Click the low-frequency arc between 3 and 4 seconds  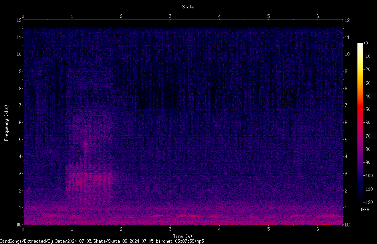pyautogui.click(x=189, y=216)
